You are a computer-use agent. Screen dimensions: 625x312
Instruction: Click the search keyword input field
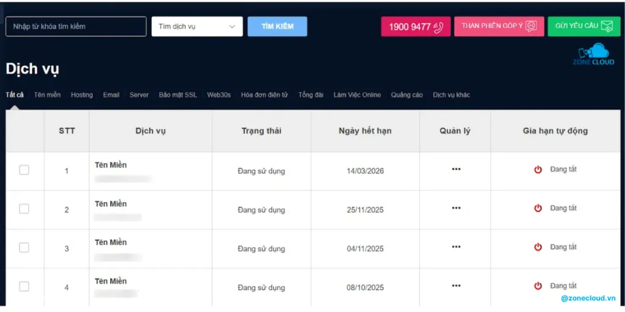click(76, 27)
